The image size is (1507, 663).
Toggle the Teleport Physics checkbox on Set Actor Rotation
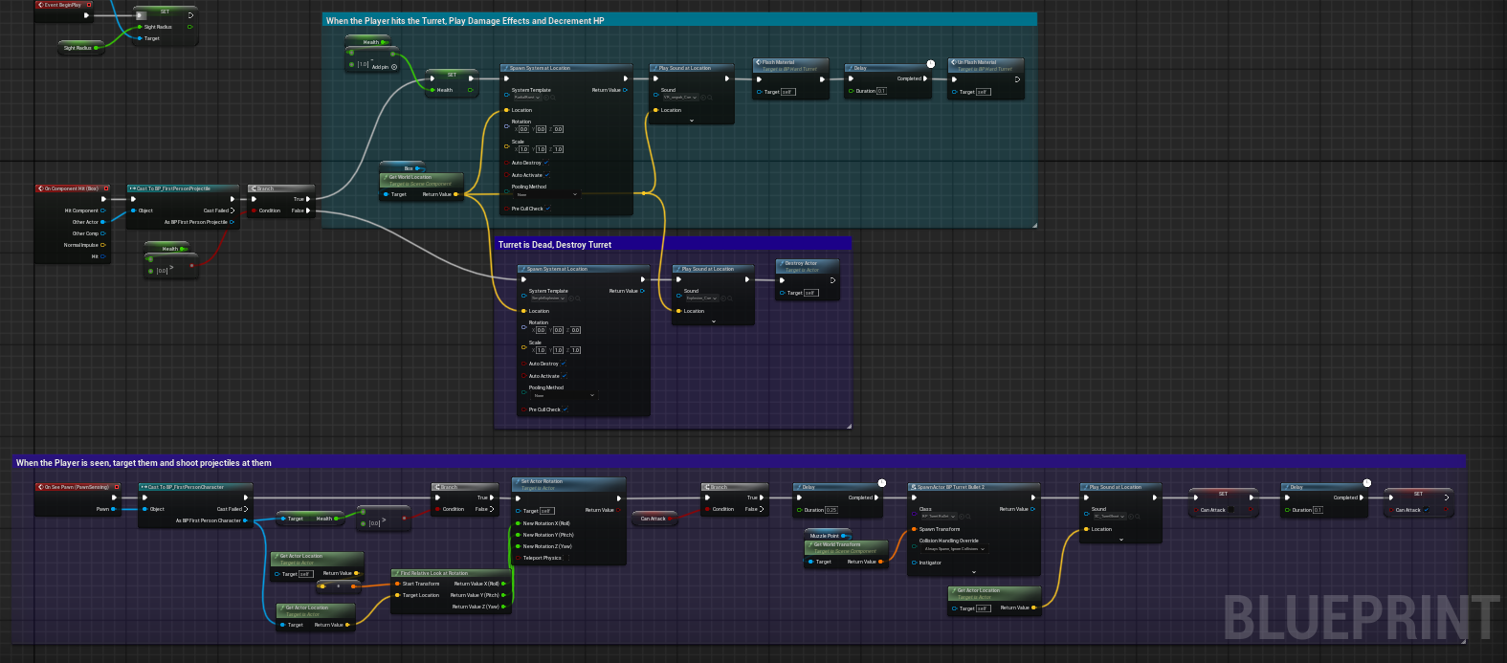click(x=568, y=558)
